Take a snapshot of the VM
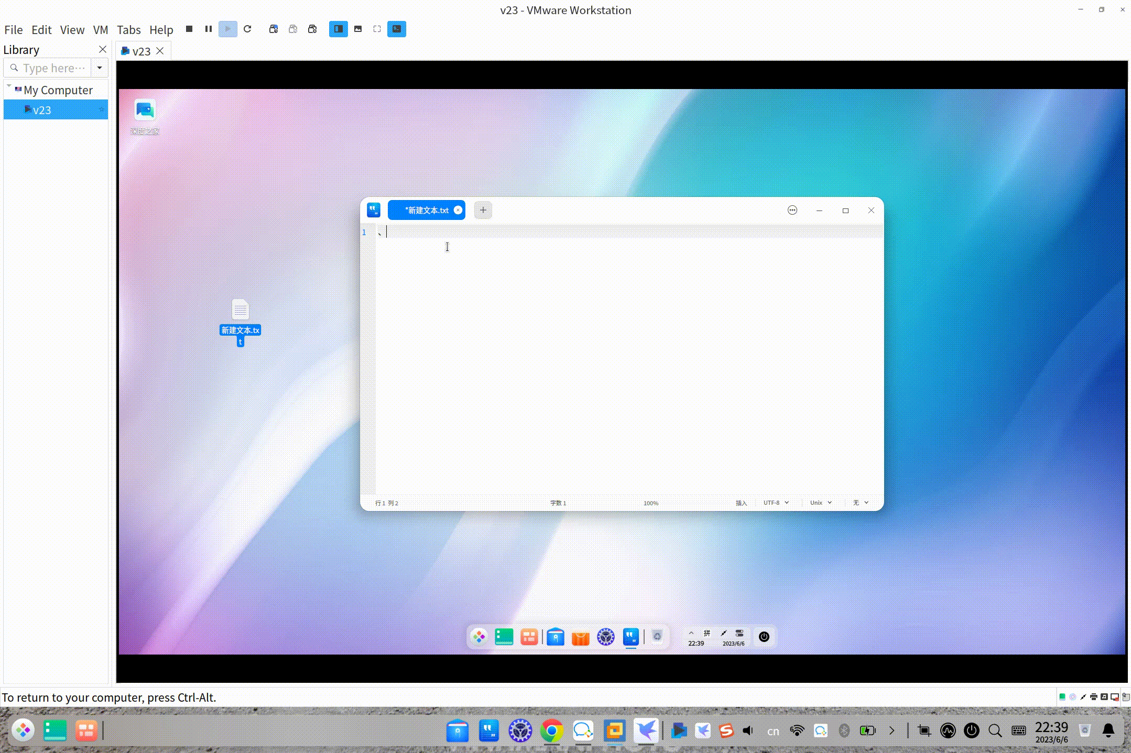Image resolution: width=1131 pixels, height=753 pixels. 274,29
